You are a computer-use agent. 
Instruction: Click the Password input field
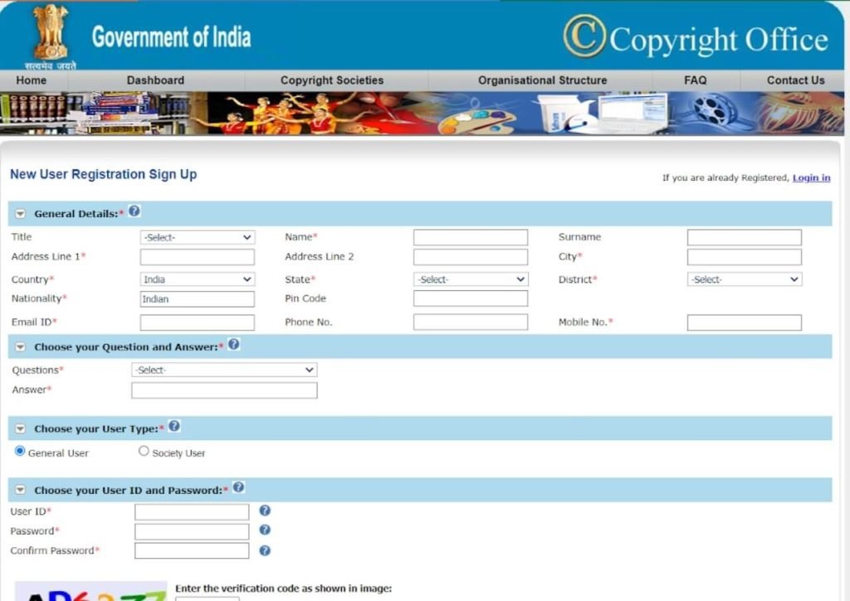[x=192, y=531]
